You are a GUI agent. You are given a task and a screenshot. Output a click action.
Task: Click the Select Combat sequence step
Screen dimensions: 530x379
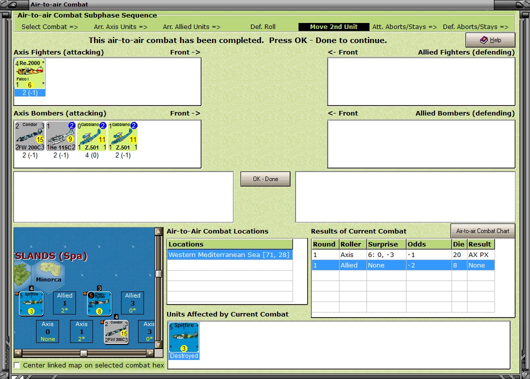pyautogui.click(x=49, y=26)
